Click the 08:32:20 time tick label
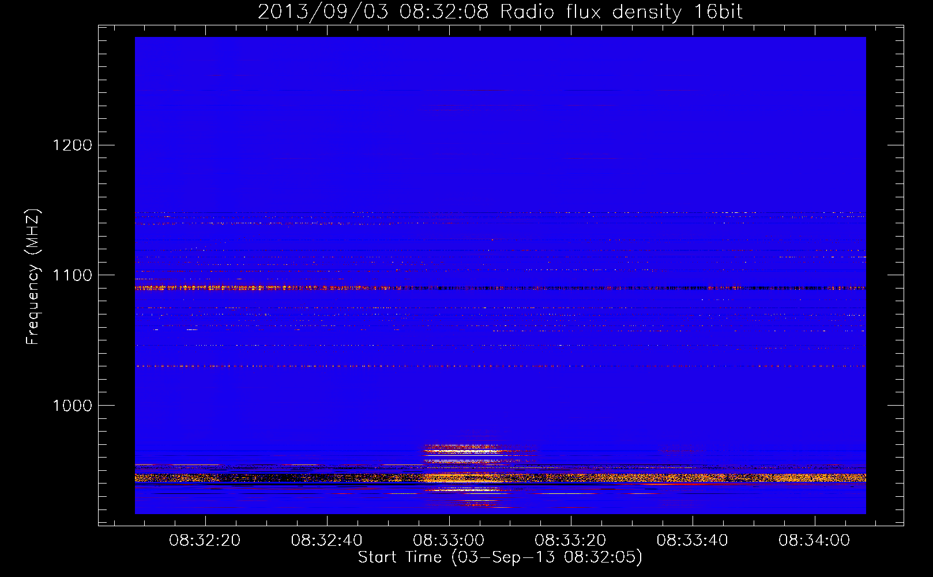Viewport: 933px width, 577px height. [205, 541]
